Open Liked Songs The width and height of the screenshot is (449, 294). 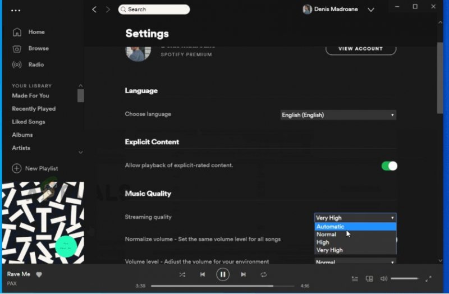click(29, 122)
